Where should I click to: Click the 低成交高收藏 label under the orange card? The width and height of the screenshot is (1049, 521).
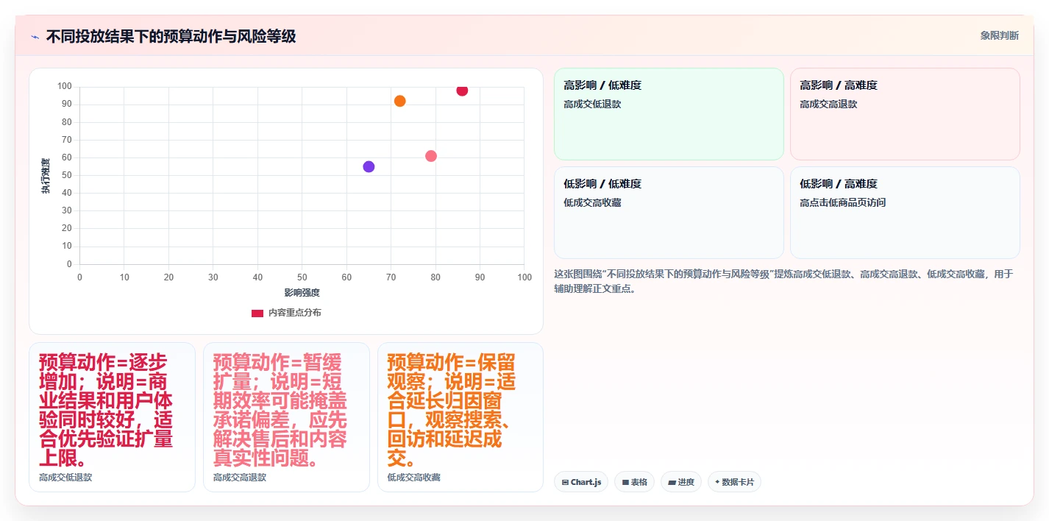point(413,478)
